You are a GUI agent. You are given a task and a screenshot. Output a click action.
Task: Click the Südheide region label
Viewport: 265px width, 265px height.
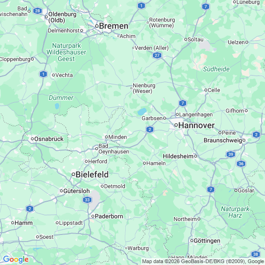click(x=216, y=69)
